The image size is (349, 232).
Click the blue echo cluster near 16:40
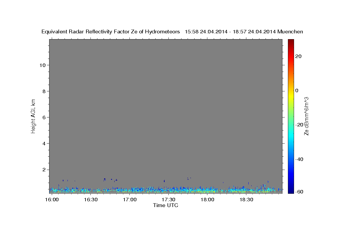pyautogui.click(x=104, y=180)
